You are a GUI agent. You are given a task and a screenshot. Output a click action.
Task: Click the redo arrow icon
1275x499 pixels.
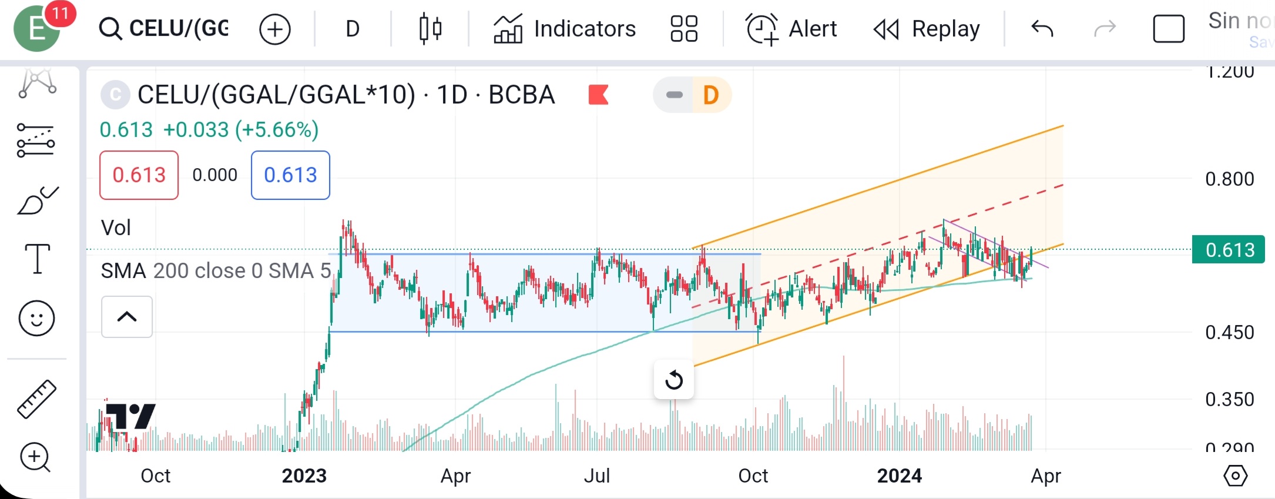coord(1105,29)
